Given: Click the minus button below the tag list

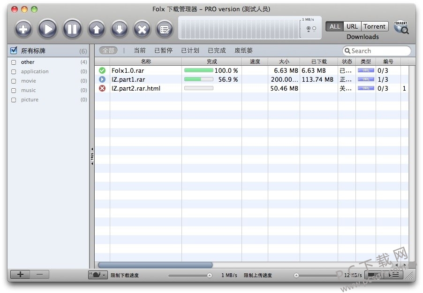Looking at the screenshot, I should (39, 275).
